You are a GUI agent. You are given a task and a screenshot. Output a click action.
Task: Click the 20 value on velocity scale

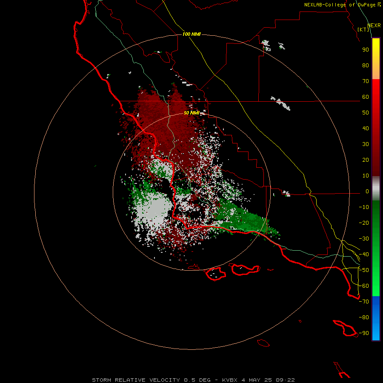pos(366,160)
